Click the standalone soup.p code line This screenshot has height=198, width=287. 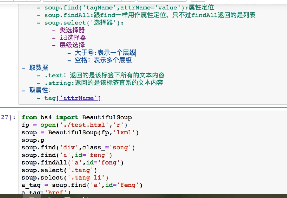33,140
